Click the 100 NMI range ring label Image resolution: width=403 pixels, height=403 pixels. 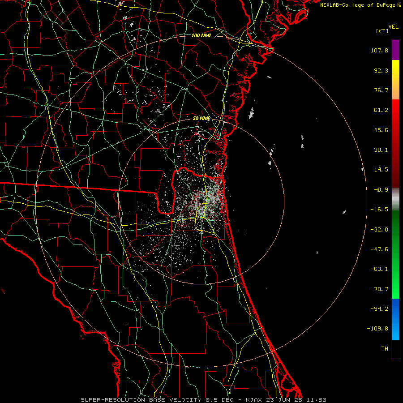point(201,35)
